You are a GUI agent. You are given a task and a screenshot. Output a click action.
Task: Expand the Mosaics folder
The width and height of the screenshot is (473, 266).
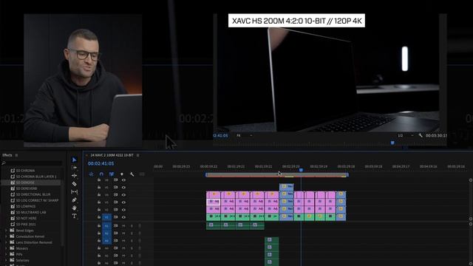tap(6, 248)
